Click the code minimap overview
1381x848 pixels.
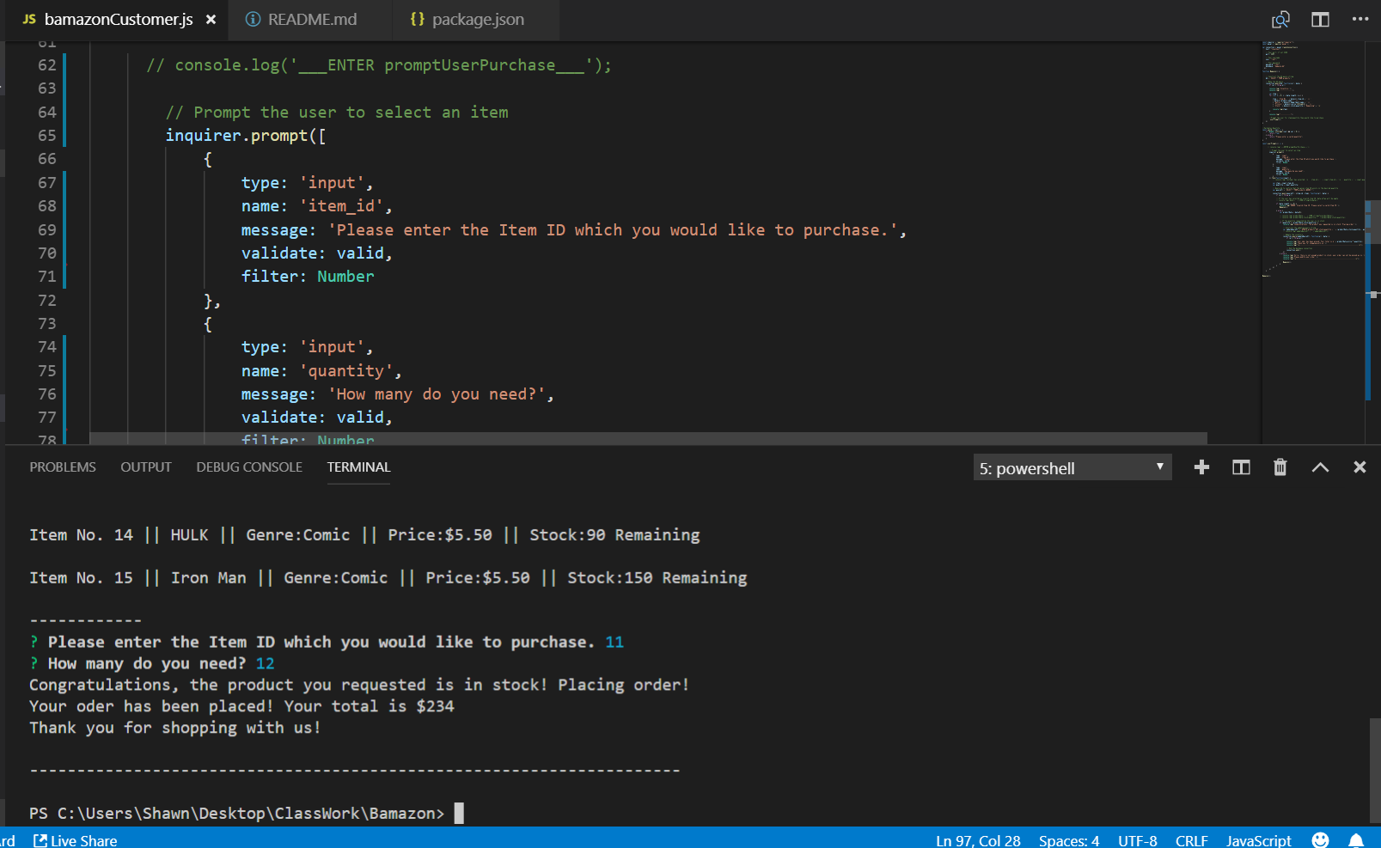1312,159
